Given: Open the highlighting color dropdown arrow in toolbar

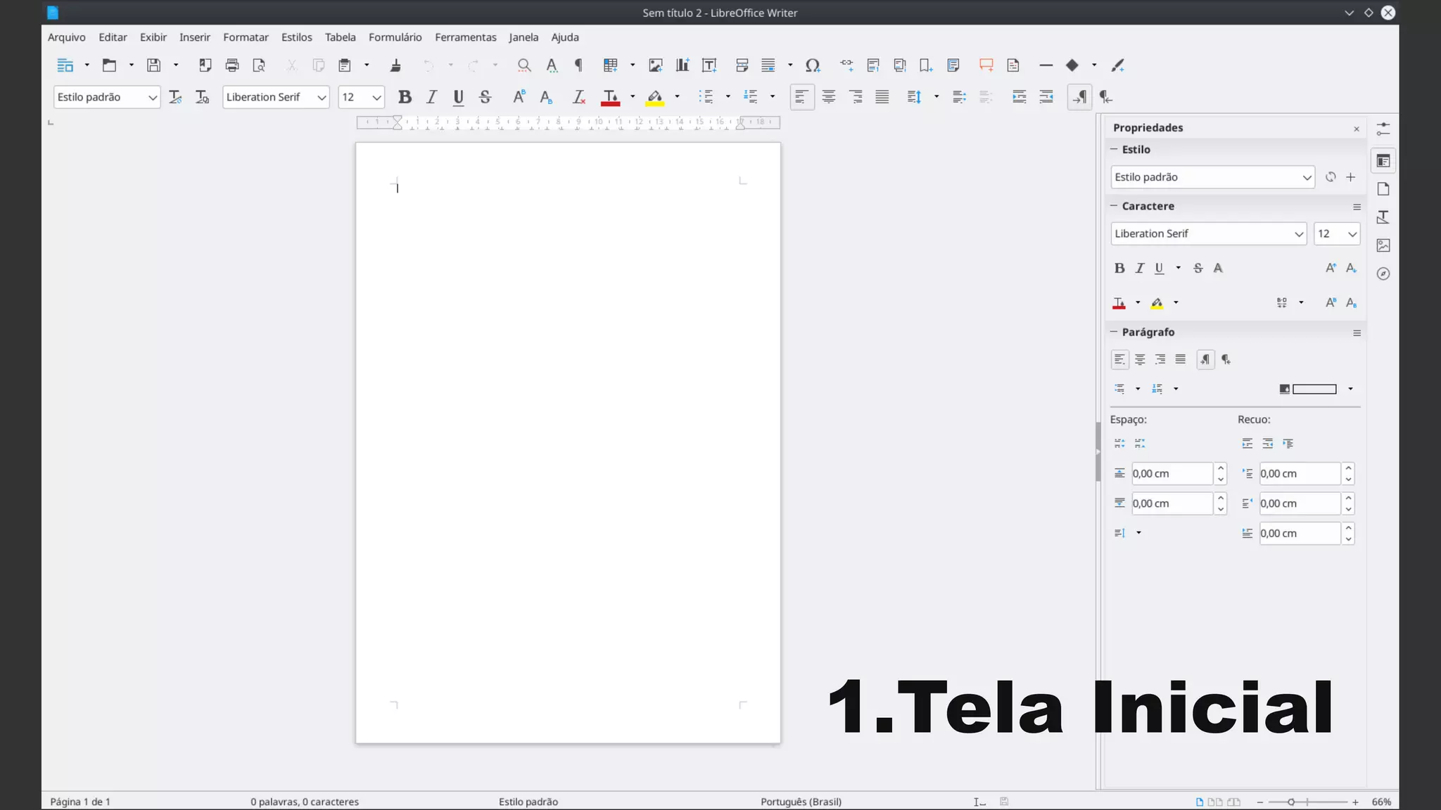Looking at the screenshot, I should [677, 97].
